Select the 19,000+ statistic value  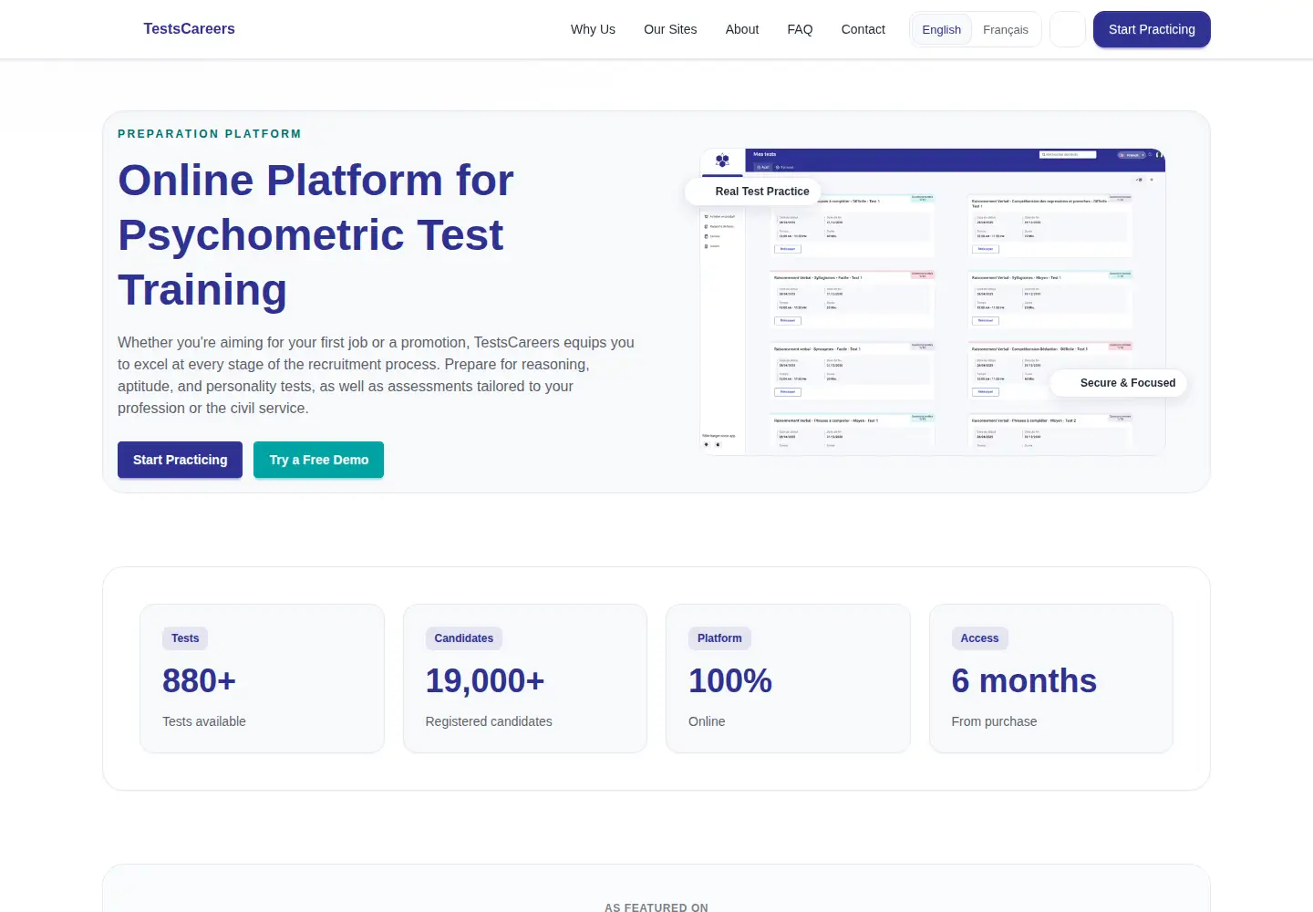tap(485, 681)
